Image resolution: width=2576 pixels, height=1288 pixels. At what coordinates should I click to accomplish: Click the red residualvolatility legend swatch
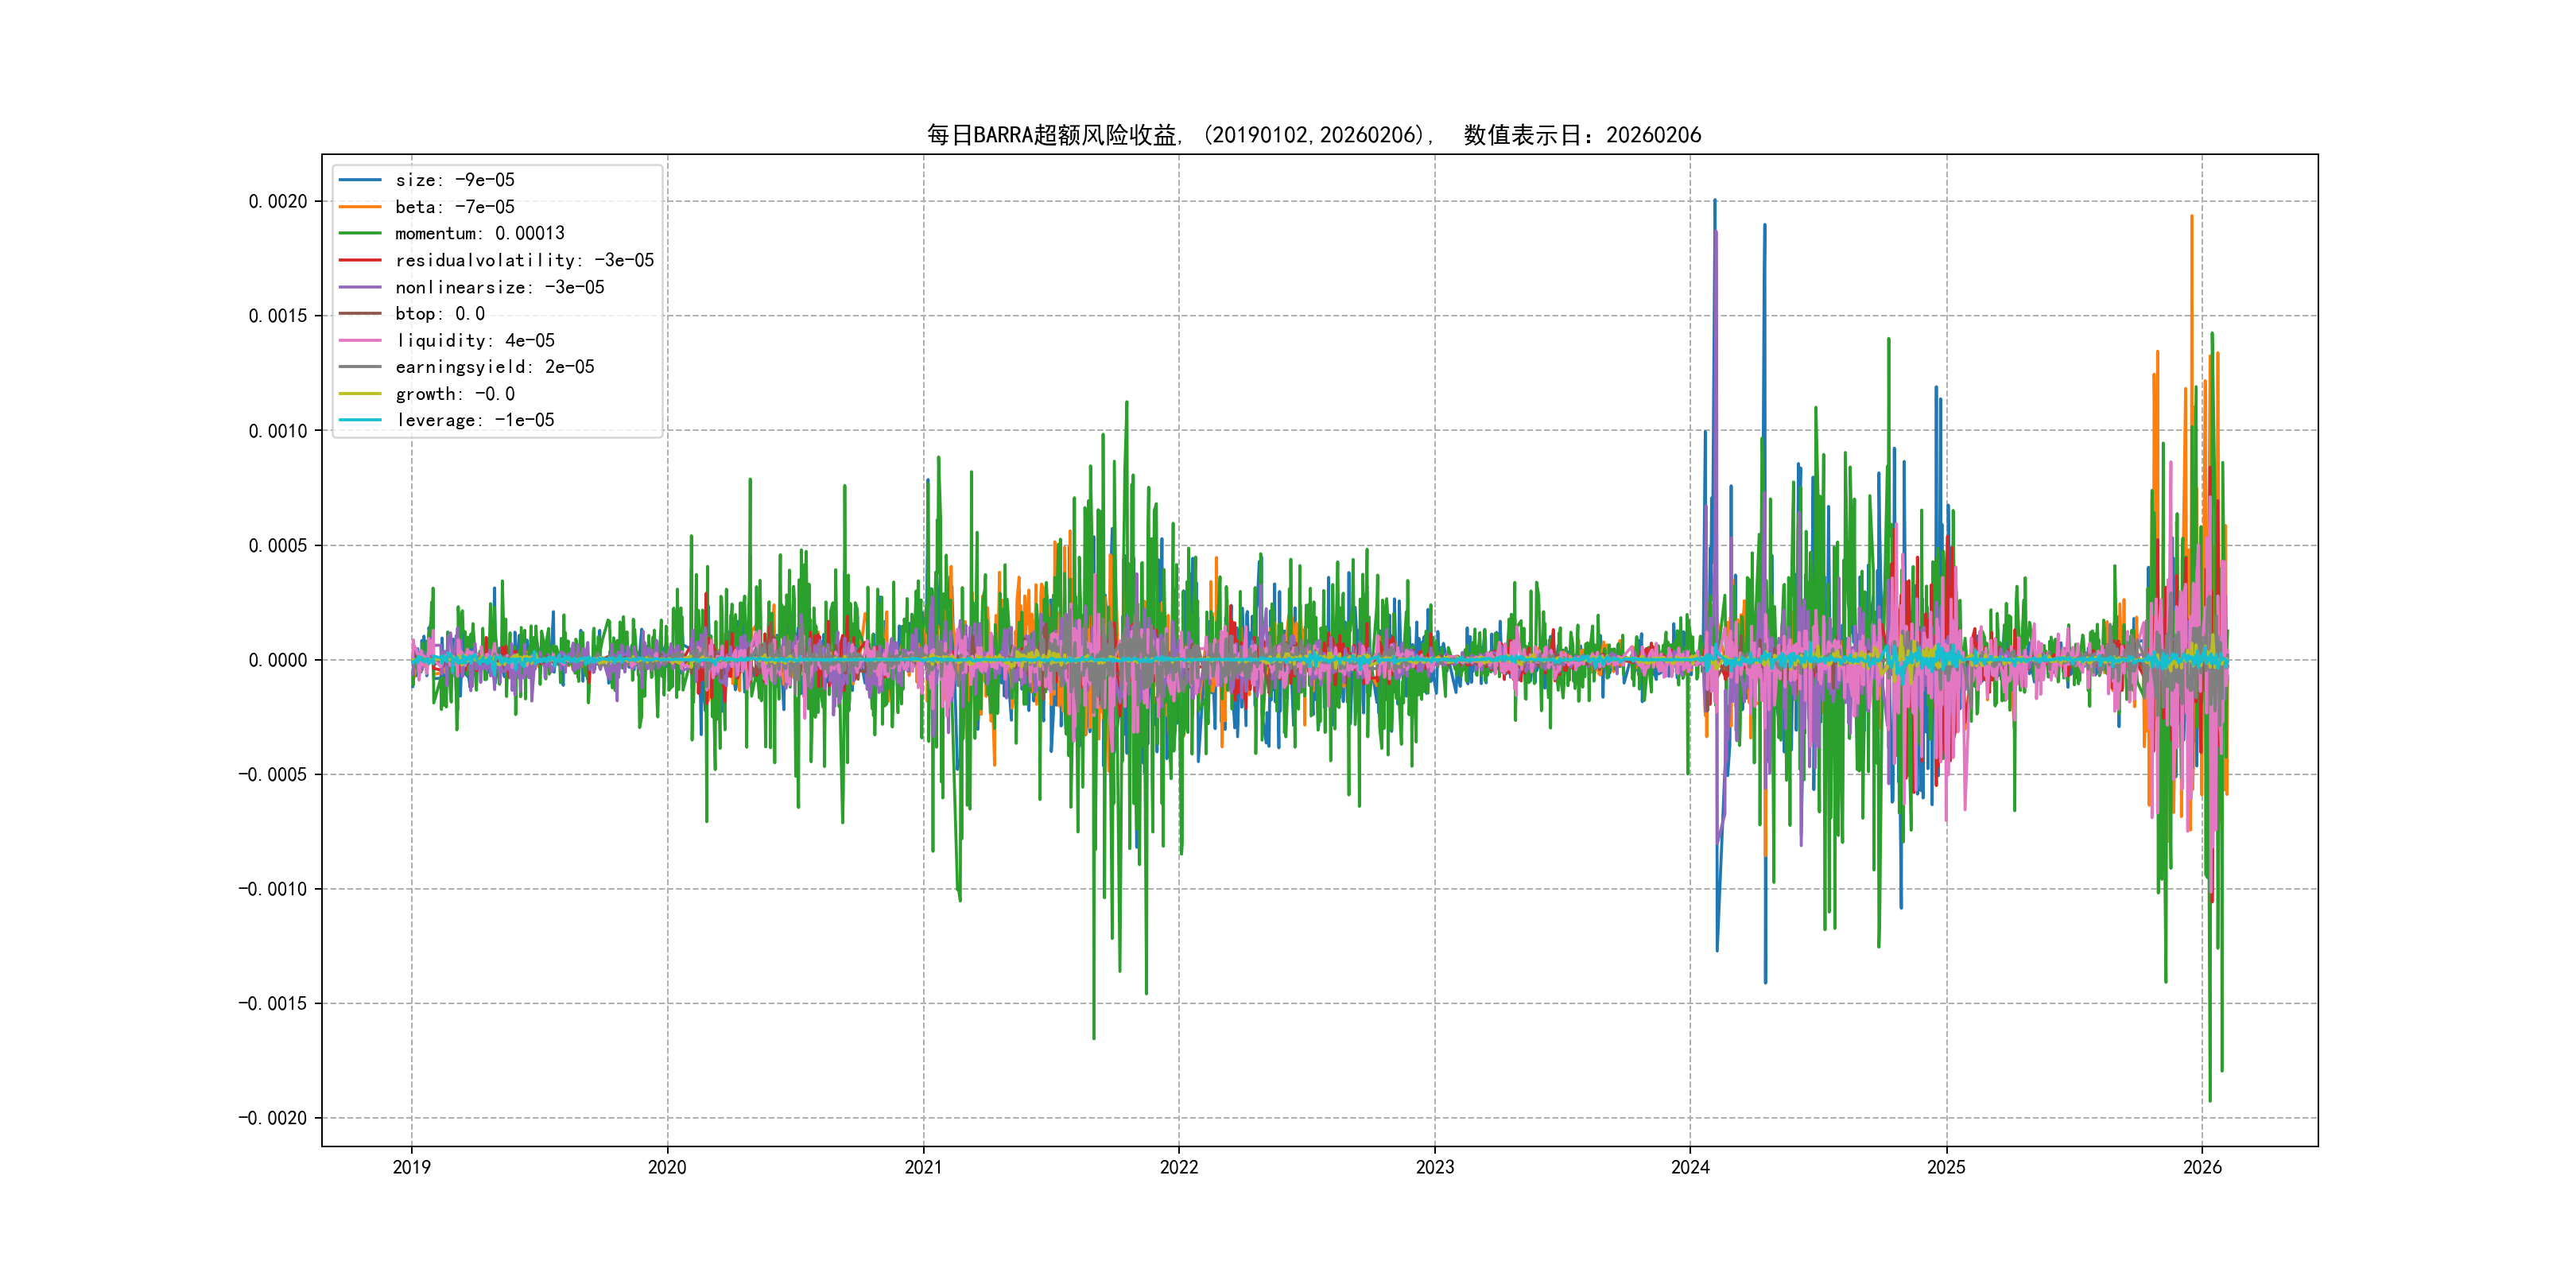360,260
